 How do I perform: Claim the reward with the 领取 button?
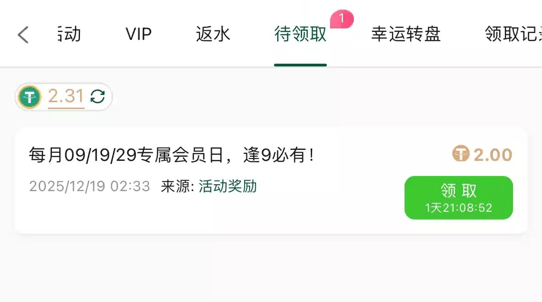459,198
